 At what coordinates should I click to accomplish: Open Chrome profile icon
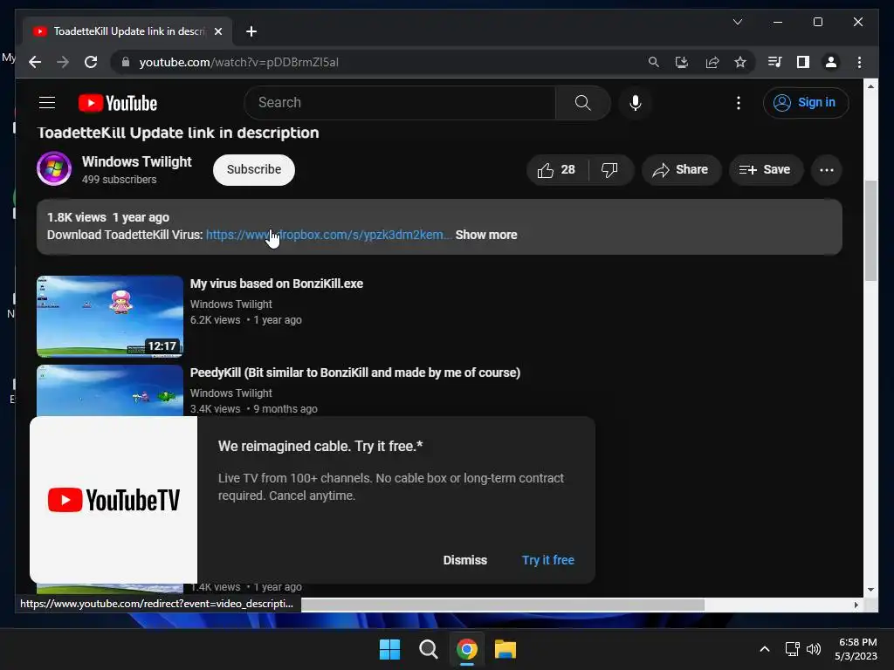click(x=831, y=62)
